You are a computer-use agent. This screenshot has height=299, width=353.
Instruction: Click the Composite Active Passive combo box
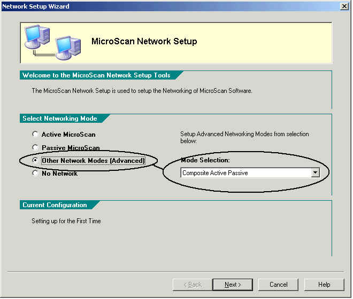pyautogui.click(x=250, y=173)
